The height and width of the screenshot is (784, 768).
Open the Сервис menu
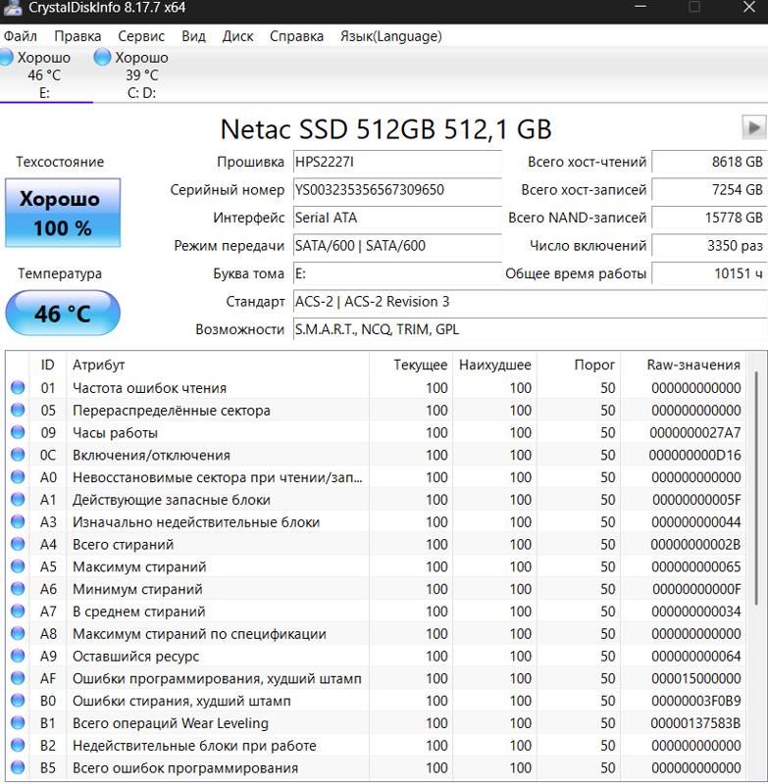(141, 36)
